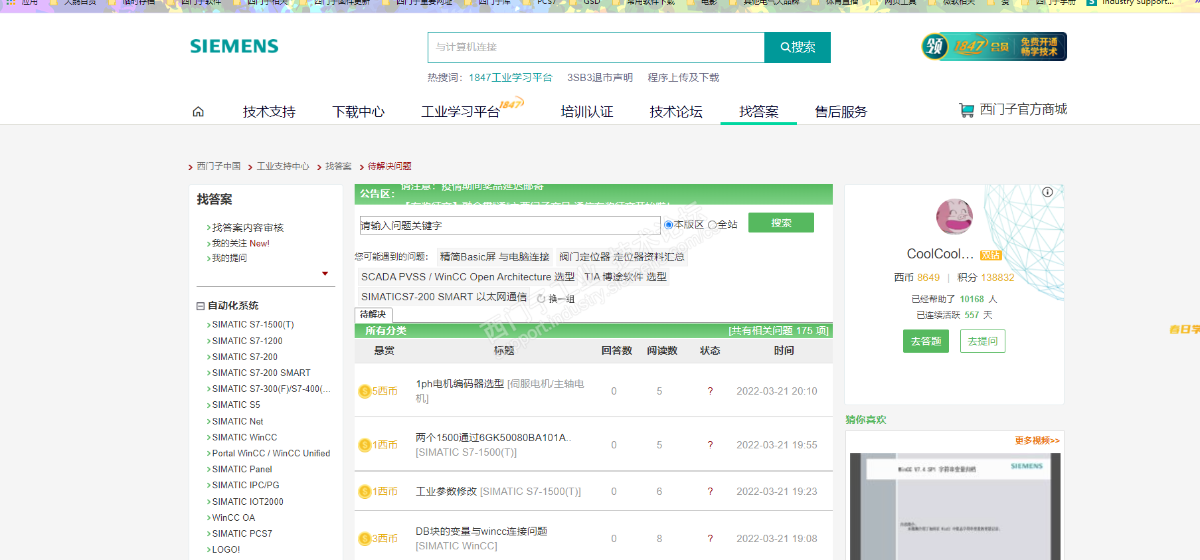
Task: Go to home via house icon
Action: point(198,112)
